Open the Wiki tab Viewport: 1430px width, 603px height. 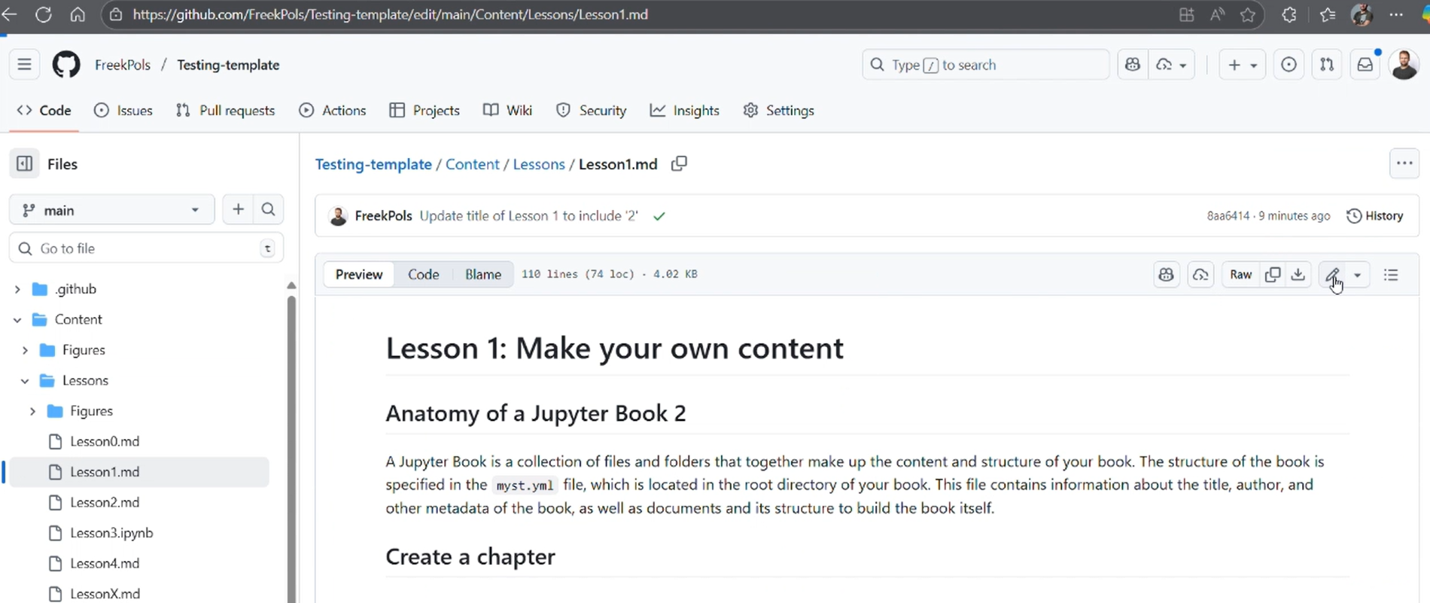pyautogui.click(x=508, y=111)
